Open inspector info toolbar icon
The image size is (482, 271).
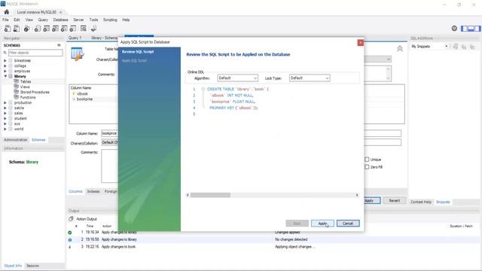[x=27, y=29]
